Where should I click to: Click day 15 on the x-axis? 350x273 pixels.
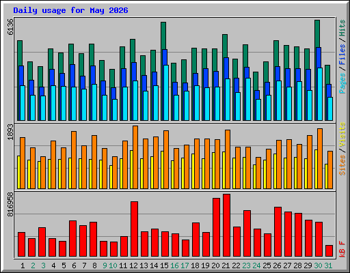coord(164,265)
